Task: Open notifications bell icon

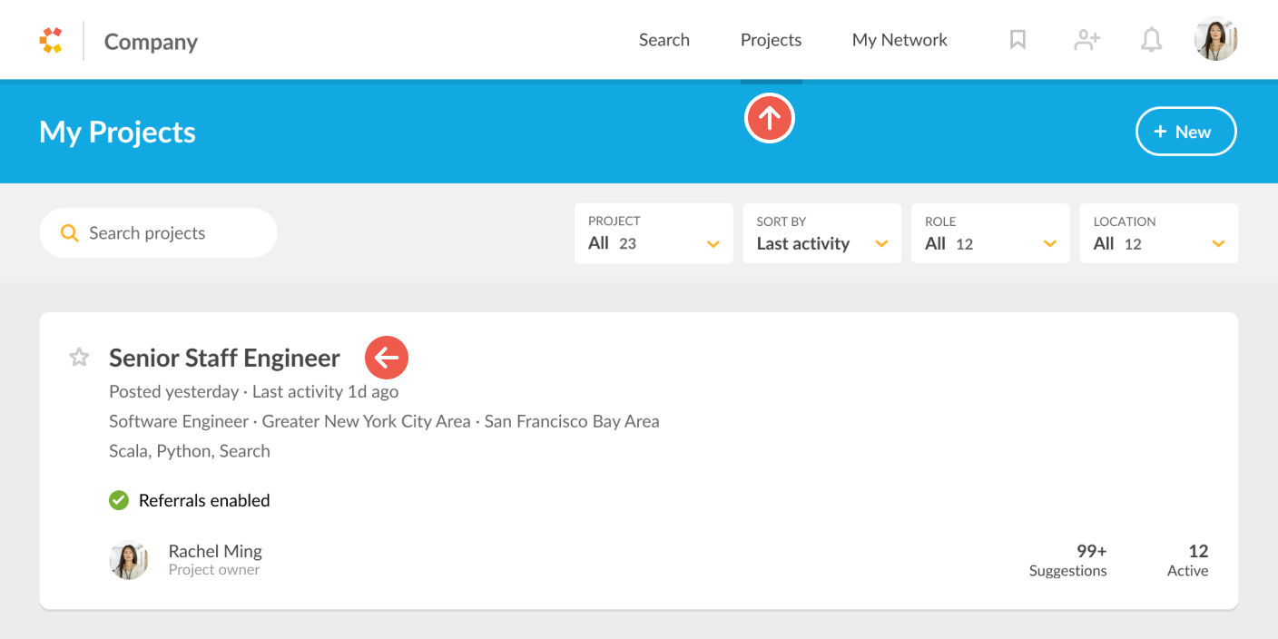Action: (x=1152, y=40)
